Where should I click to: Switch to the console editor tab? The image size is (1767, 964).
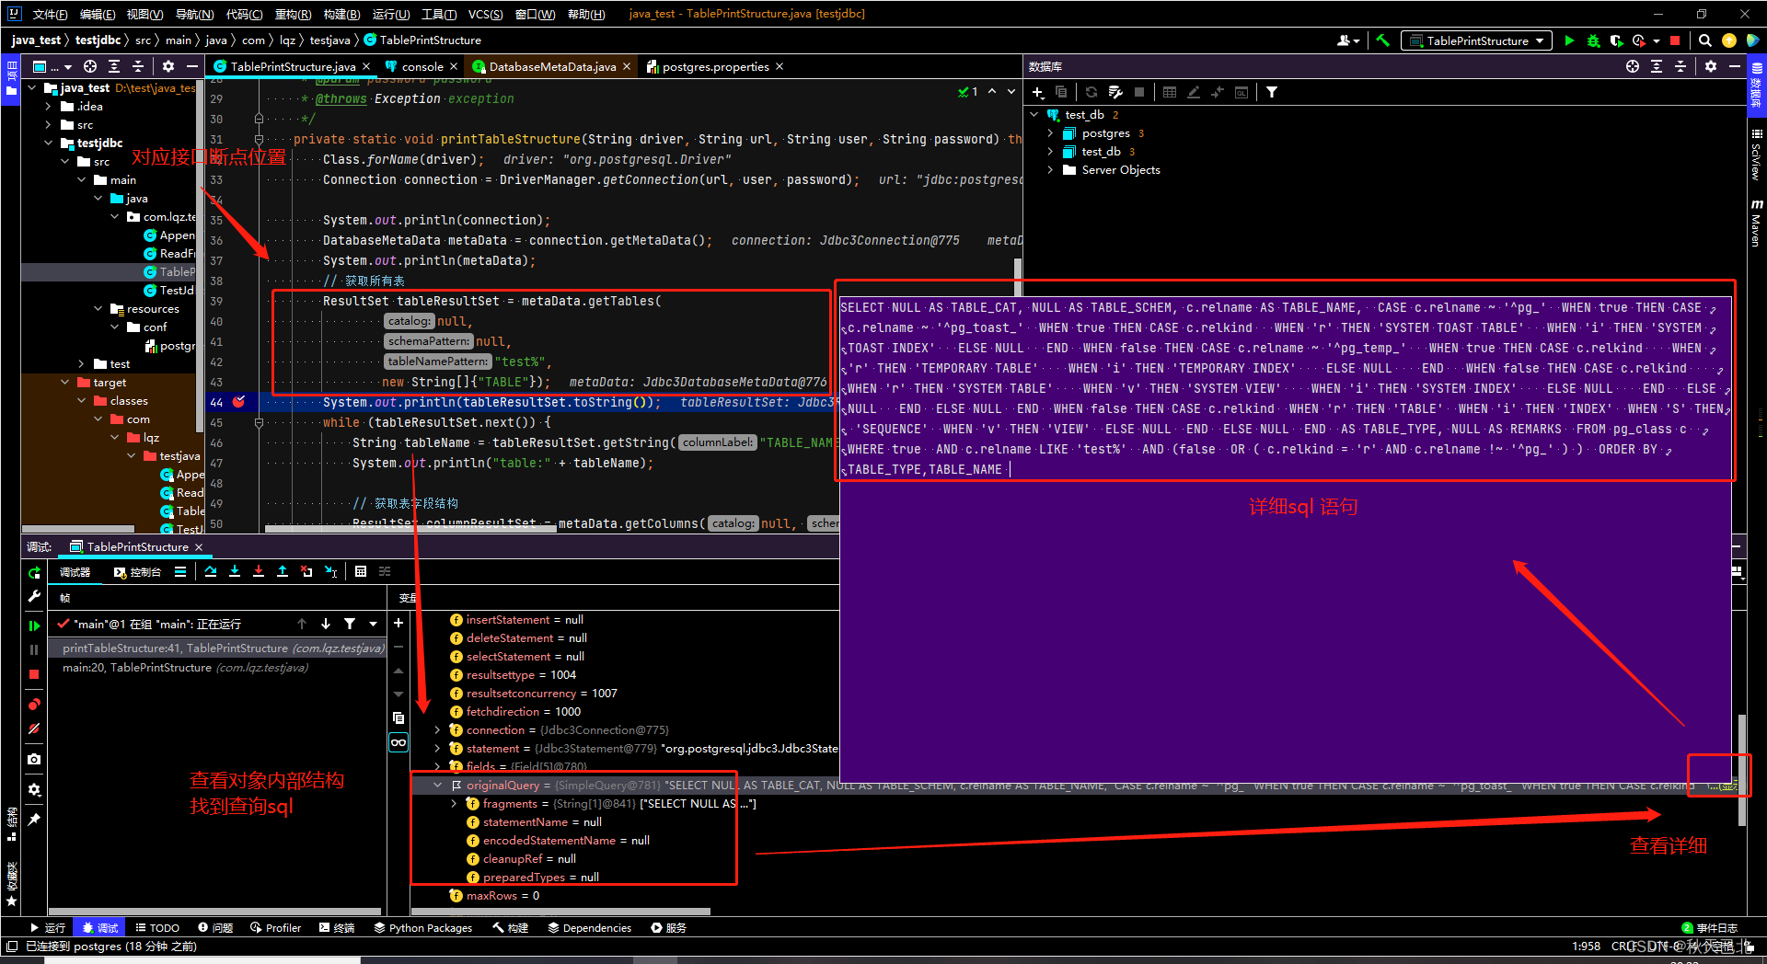[x=422, y=66]
